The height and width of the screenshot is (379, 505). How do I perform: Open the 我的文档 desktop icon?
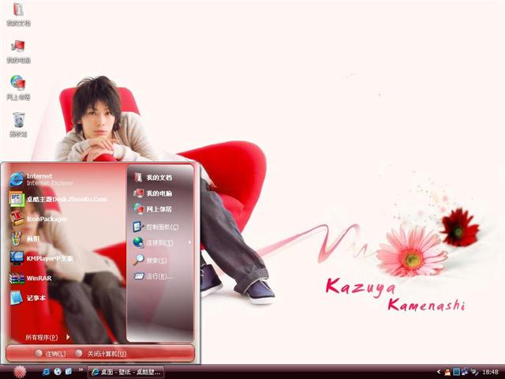point(18,14)
